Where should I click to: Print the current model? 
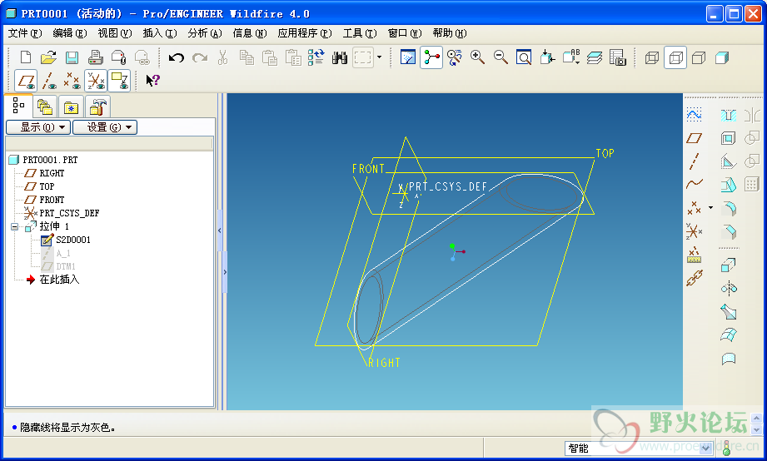(96, 57)
